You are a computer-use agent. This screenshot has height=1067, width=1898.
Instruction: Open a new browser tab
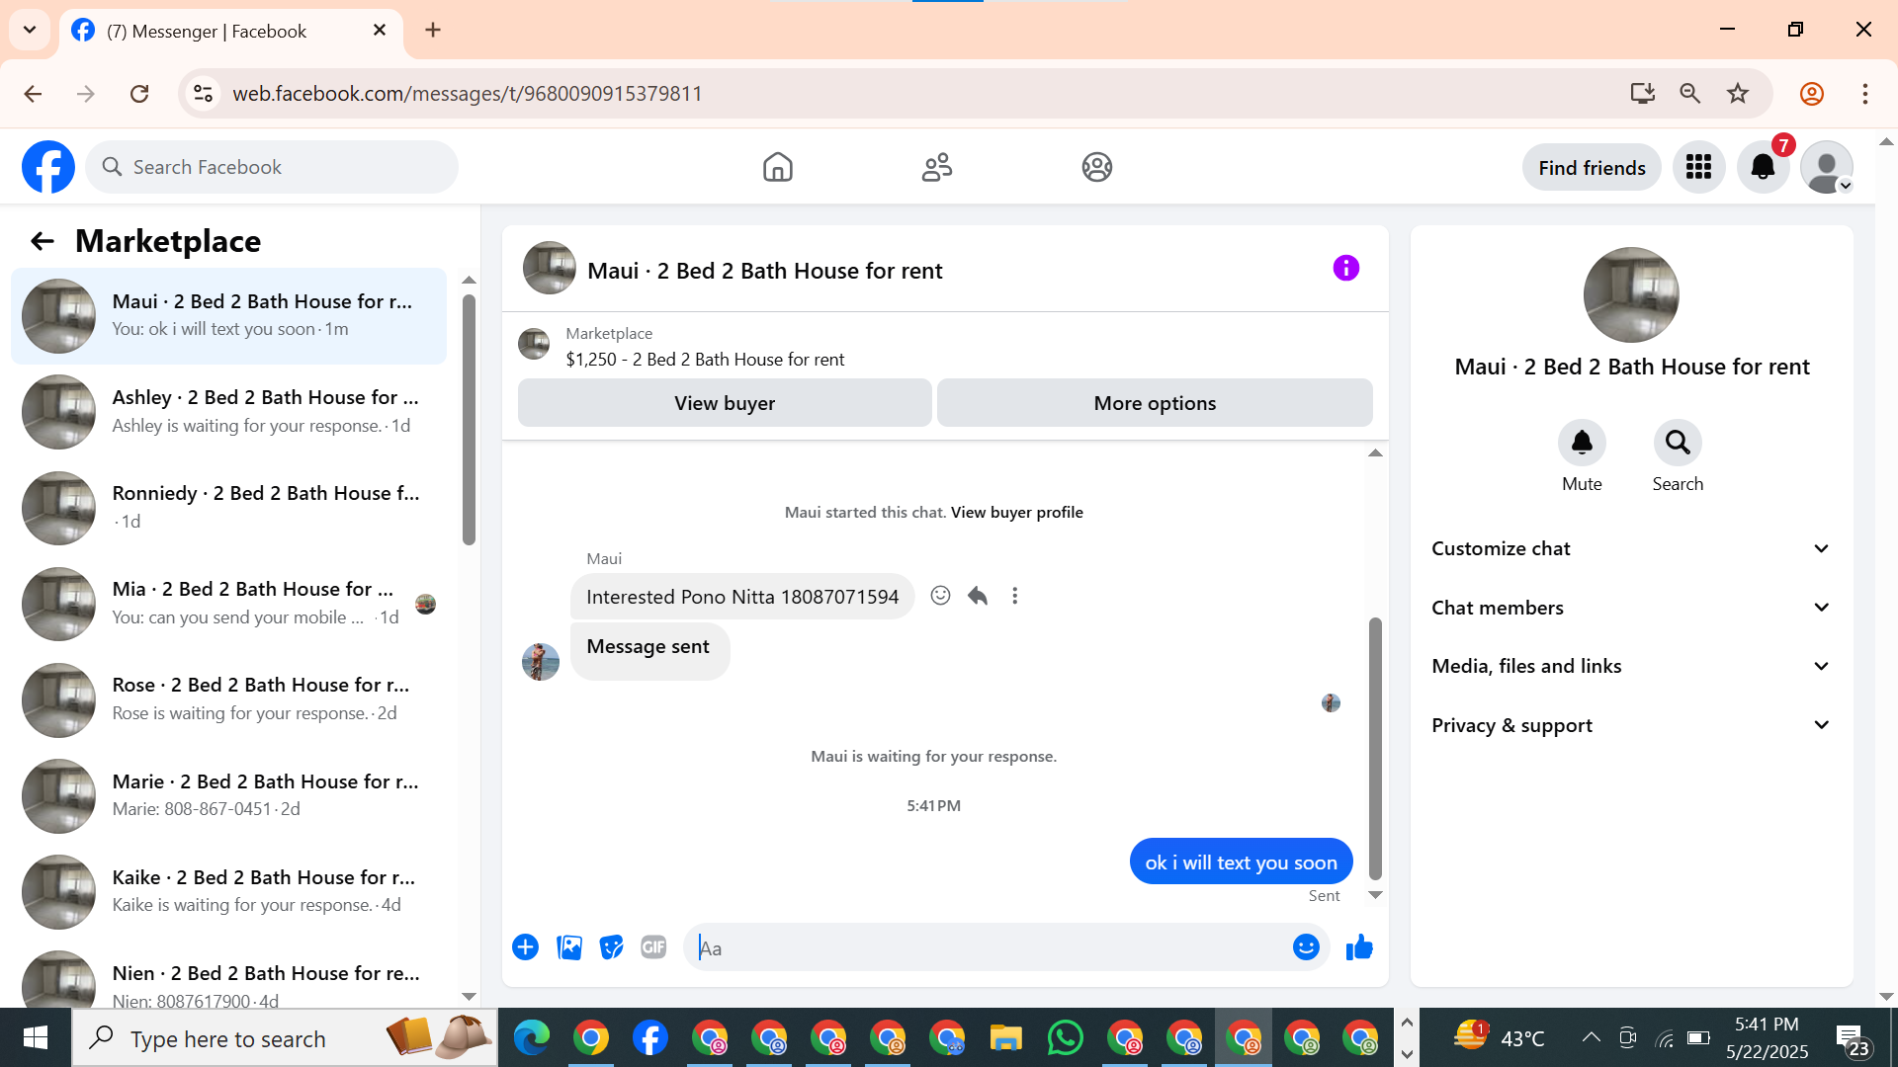pyautogui.click(x=433, y=30)
